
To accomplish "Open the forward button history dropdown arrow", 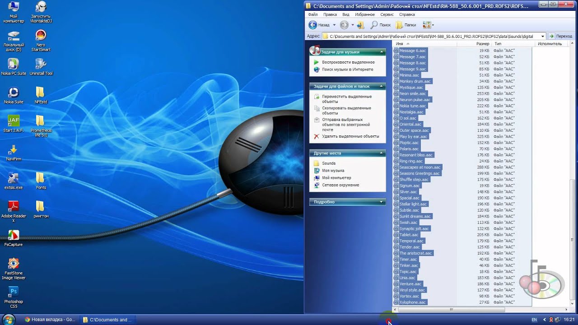I will click(353, 25).
